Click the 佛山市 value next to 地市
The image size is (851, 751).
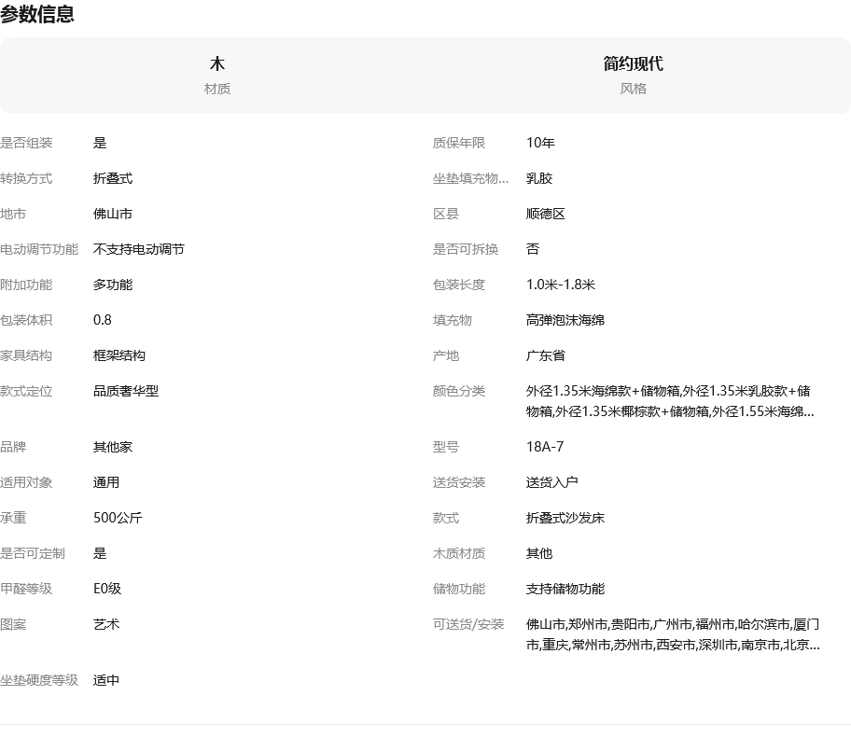(x=113, y=214)
